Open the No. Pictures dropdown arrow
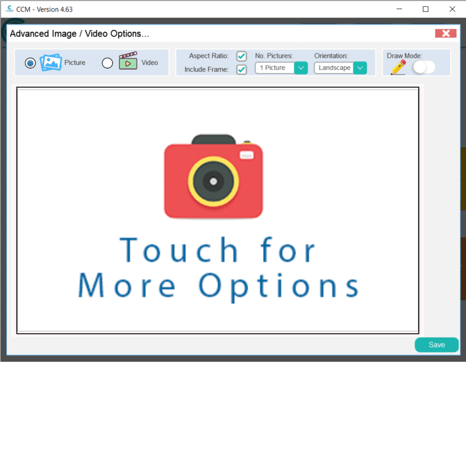Screen dimensions: 466x466 301,68
